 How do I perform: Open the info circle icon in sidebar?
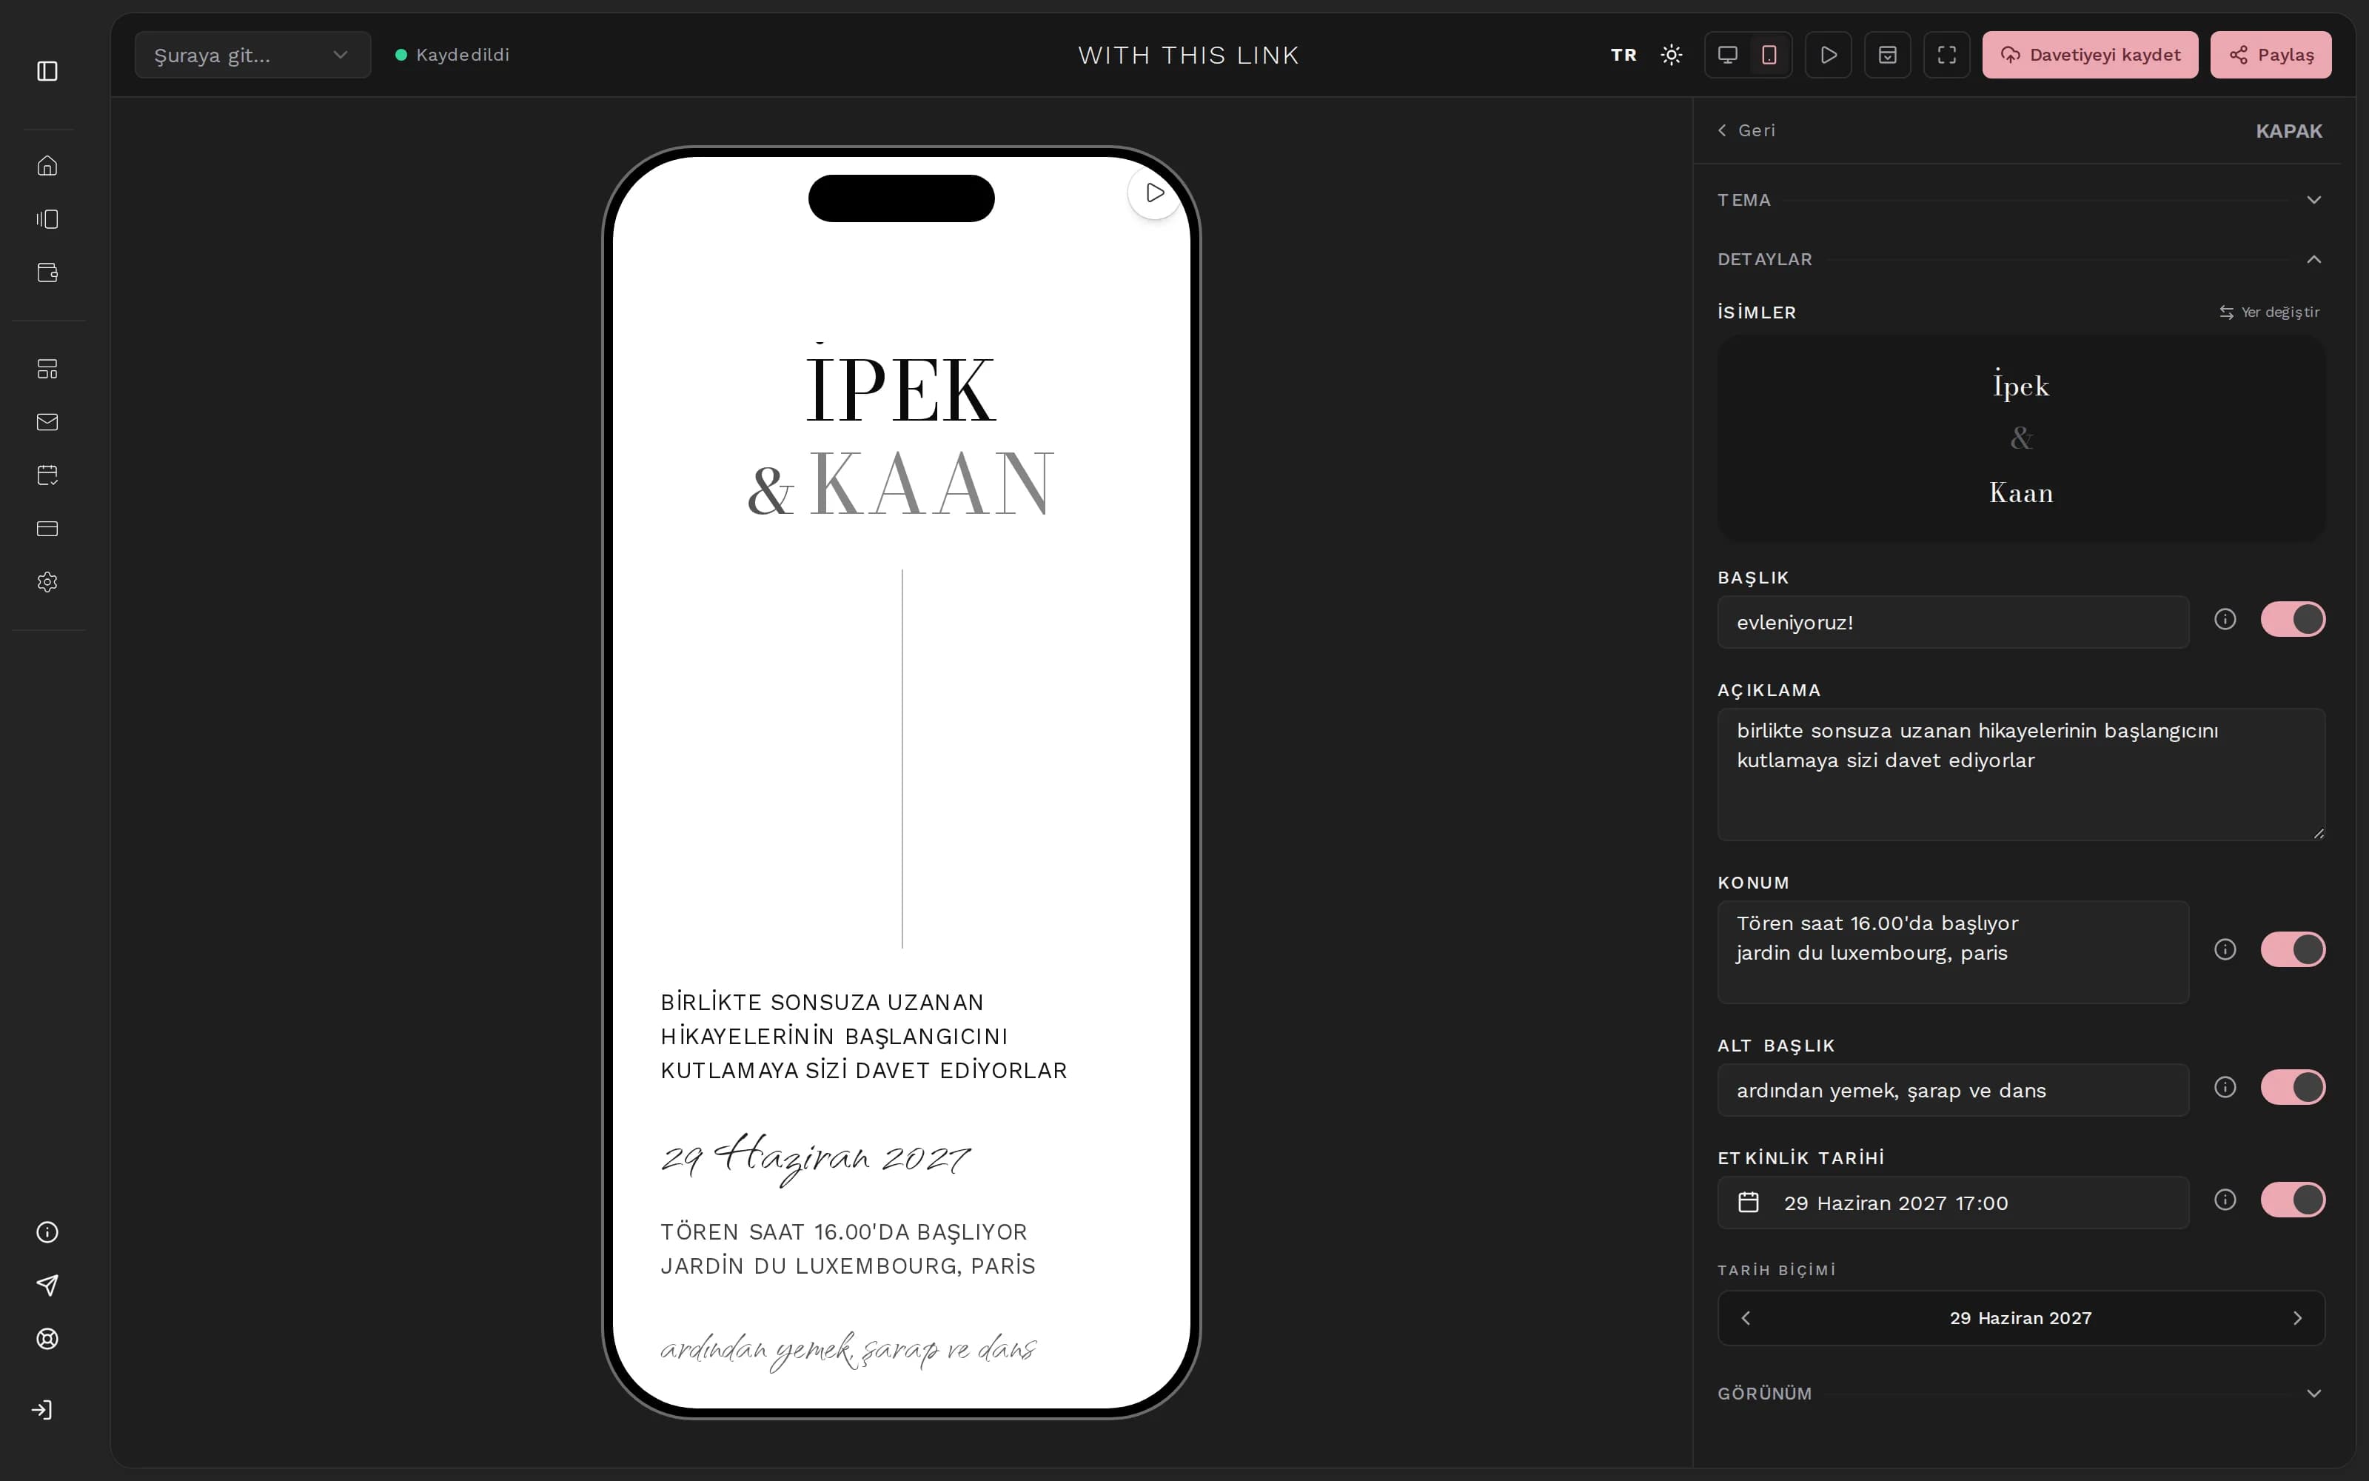point(47,1232)
